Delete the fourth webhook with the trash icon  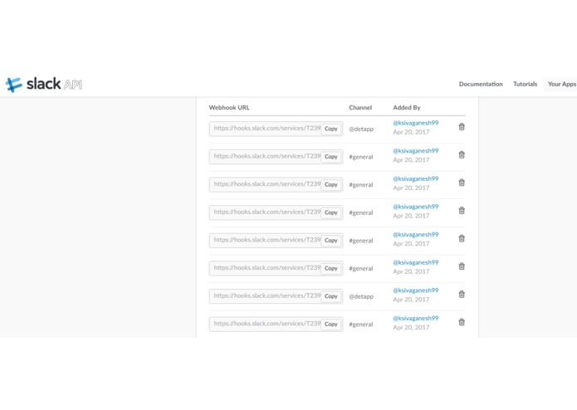point(462,211)
